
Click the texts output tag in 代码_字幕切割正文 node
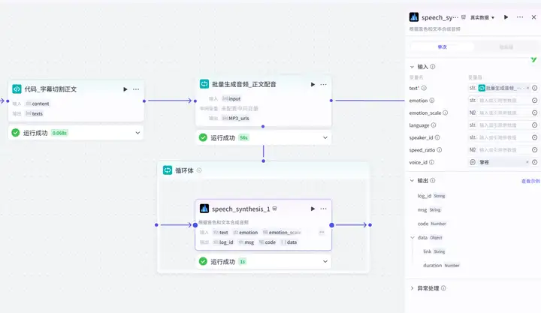click(34, 114)
